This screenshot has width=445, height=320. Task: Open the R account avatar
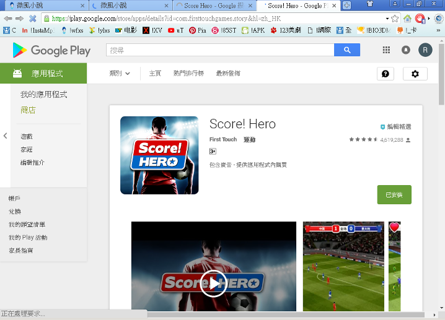(425, 50)
